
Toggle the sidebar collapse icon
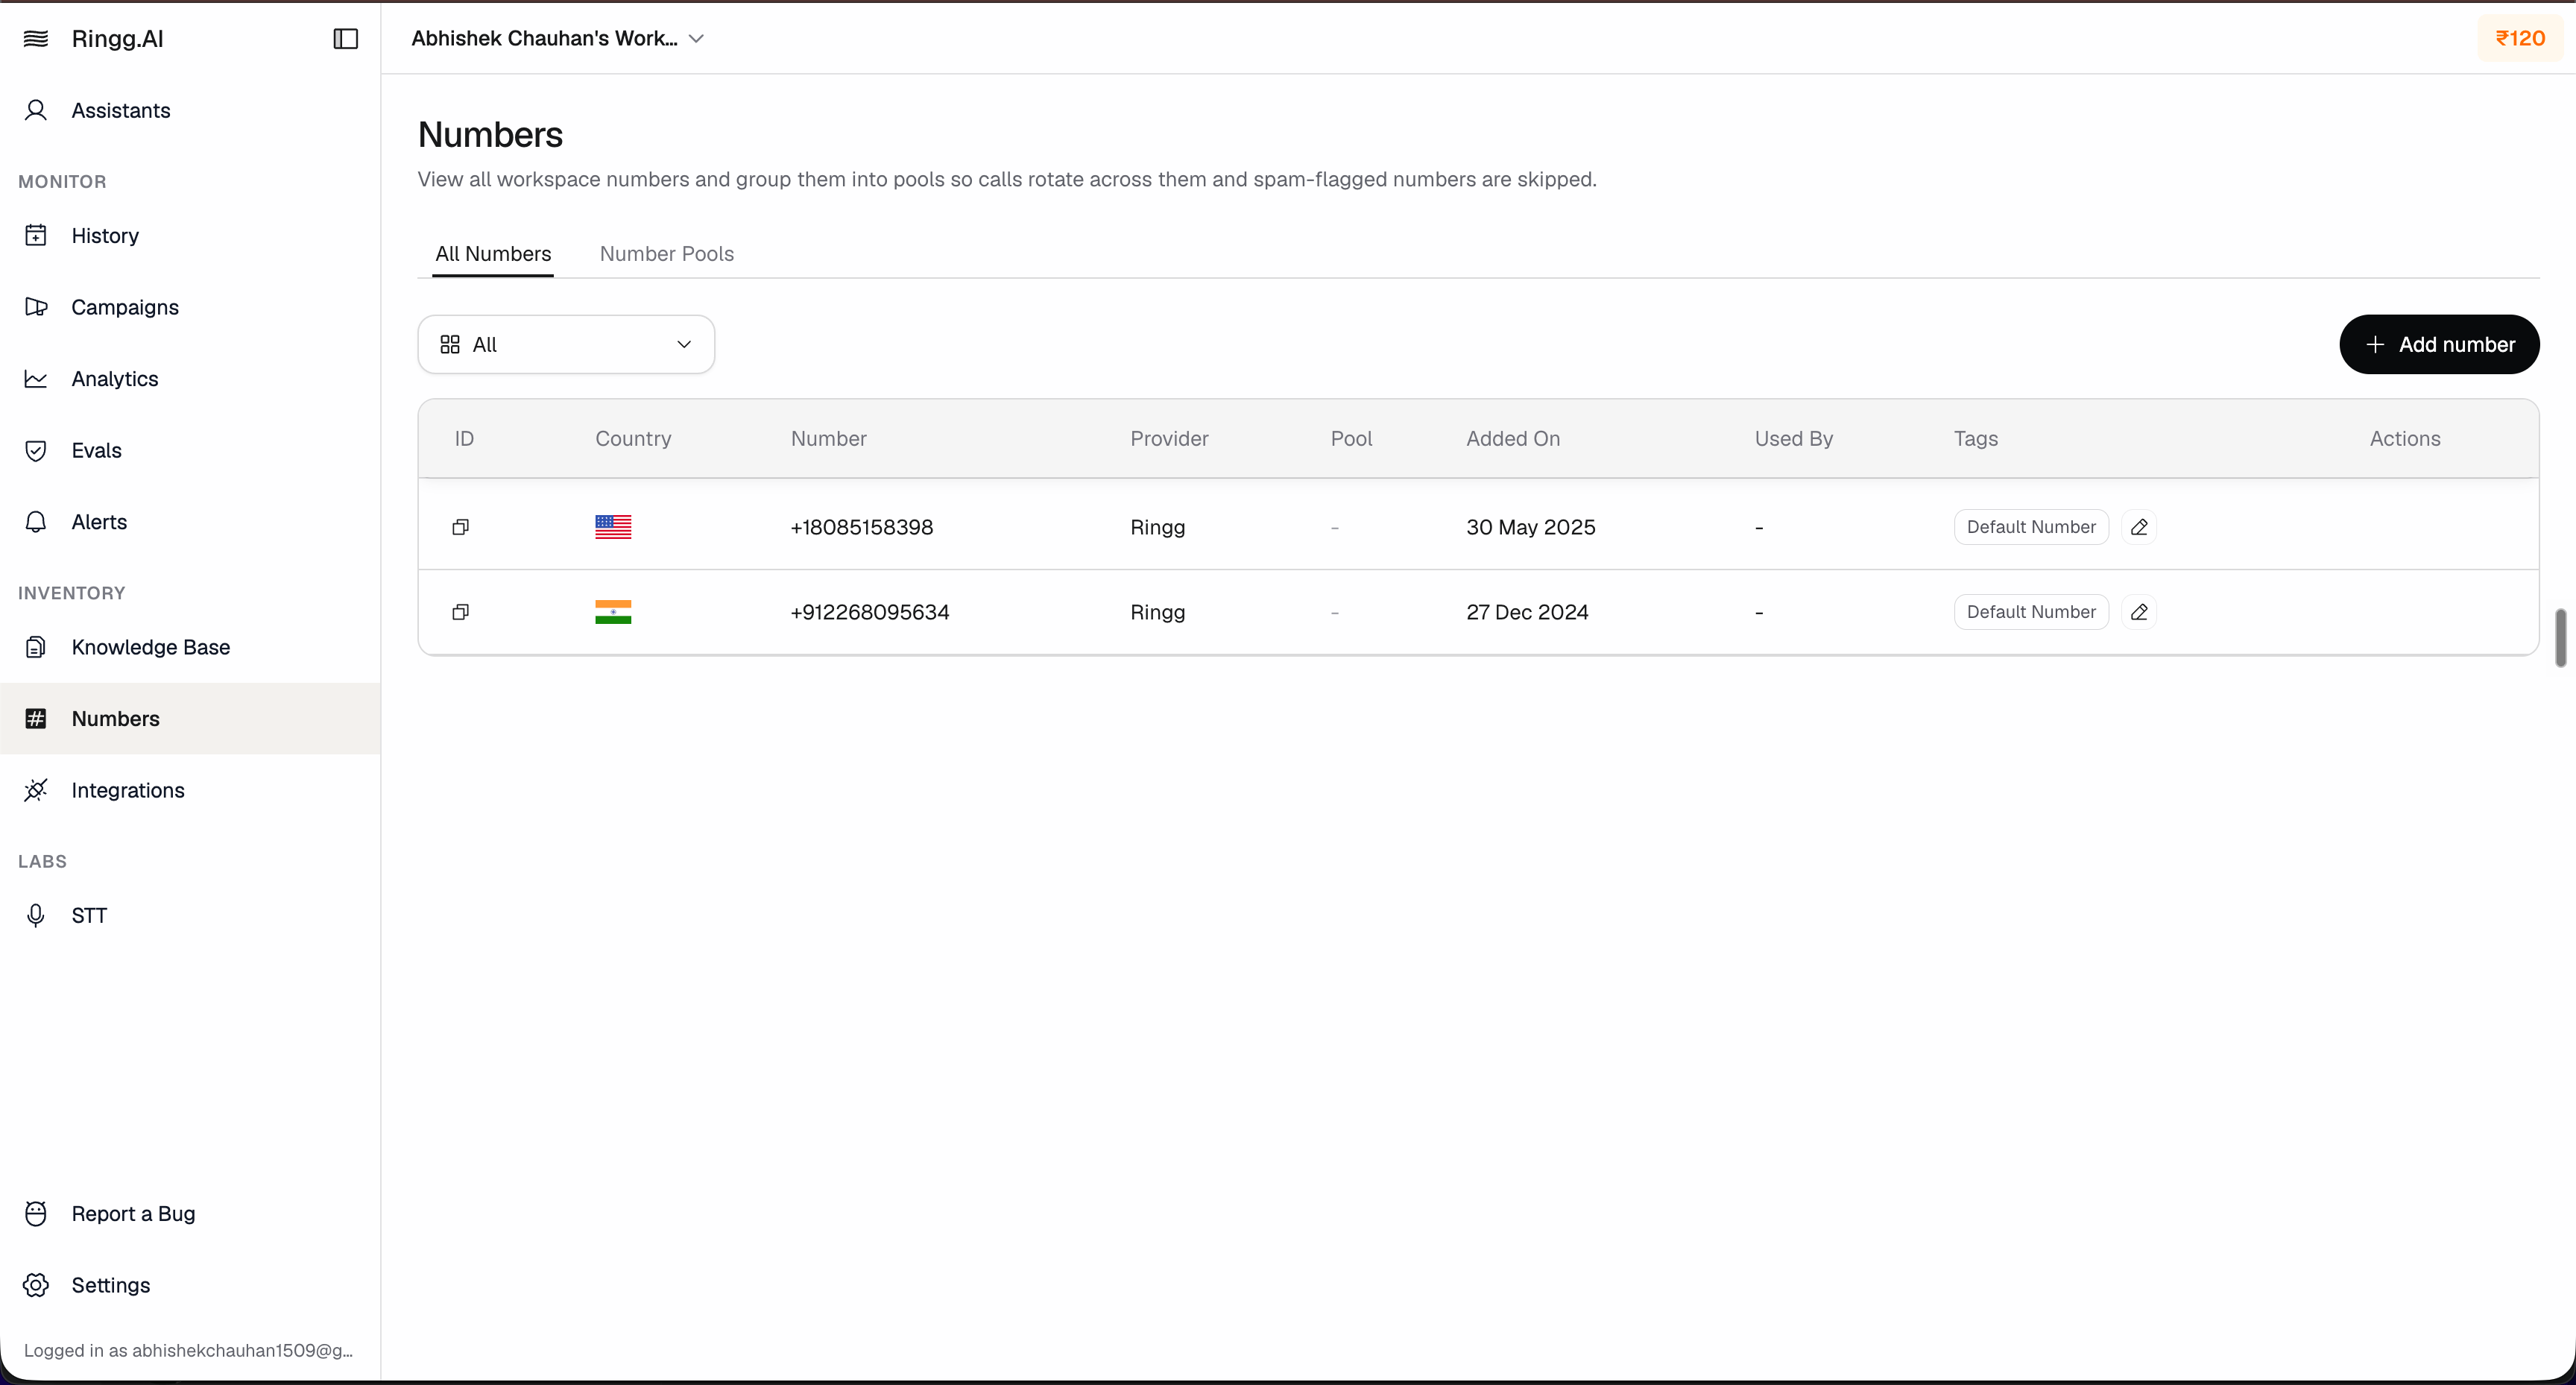point(345,39)
